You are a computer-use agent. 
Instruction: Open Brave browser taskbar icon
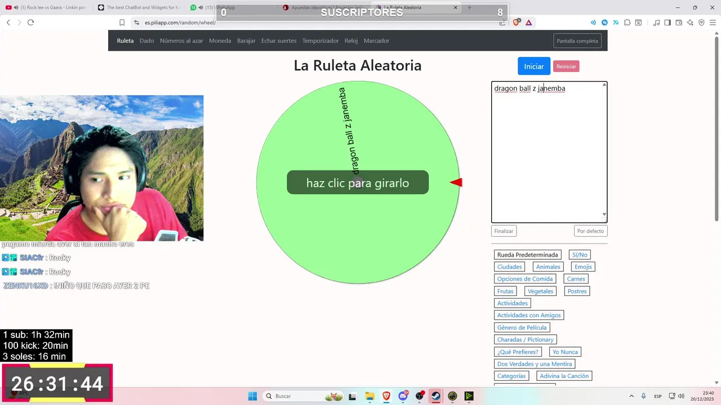tap(386, 396)
